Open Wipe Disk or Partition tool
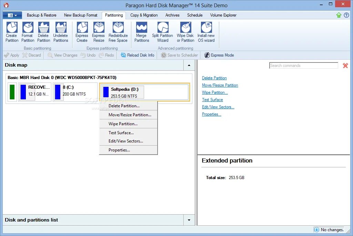The height and width of the screenshot is (236, 353). pyautogui.click(x=185, y=32)
